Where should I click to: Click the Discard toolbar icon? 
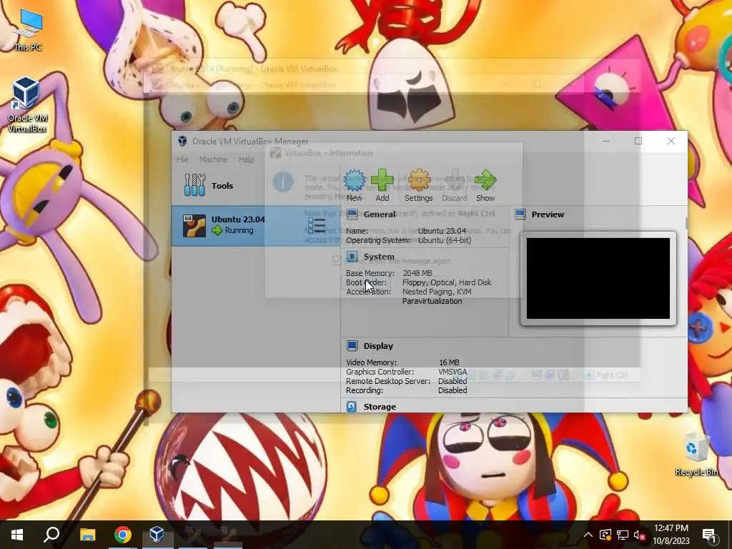(x=454, y=180)
